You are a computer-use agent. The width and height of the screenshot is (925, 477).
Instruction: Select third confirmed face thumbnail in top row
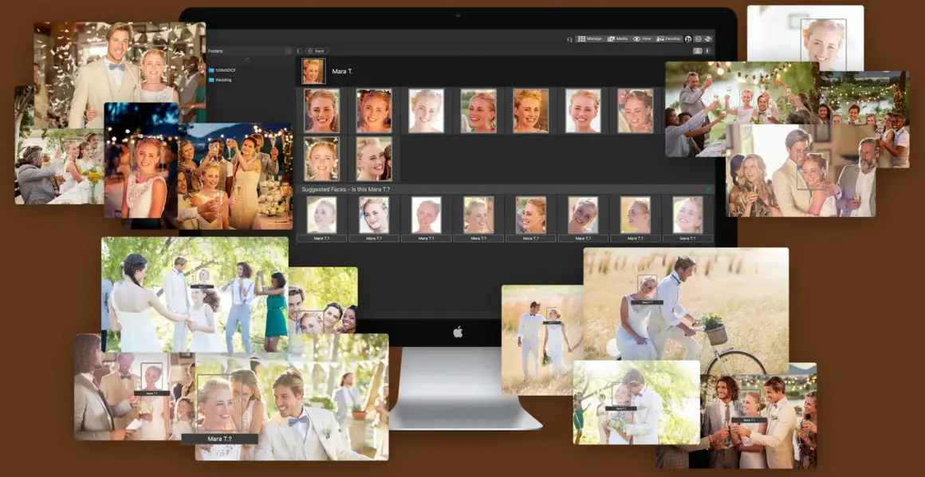[x=426, y=110]
